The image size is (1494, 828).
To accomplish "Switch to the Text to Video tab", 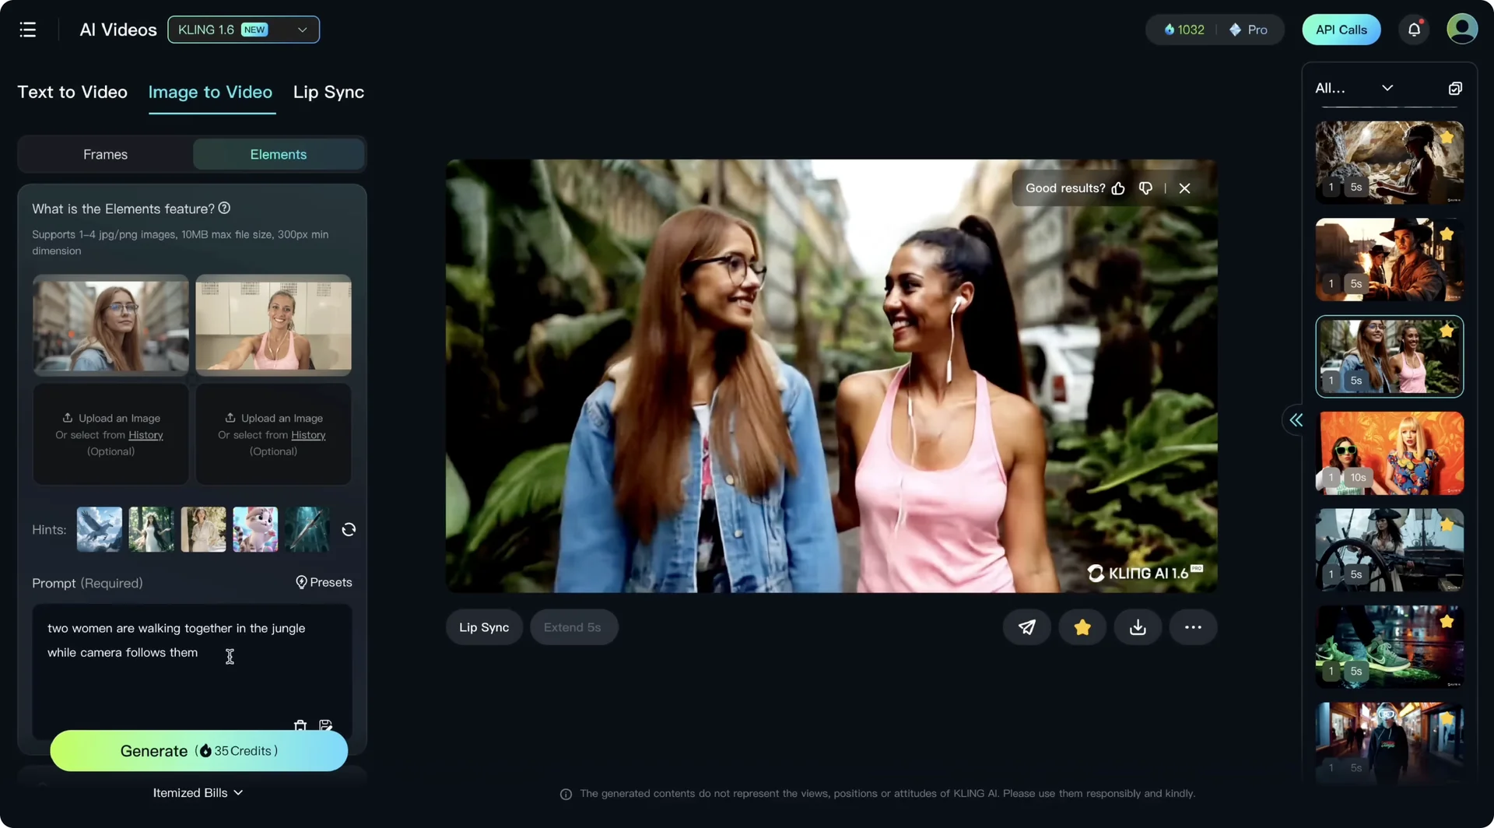I will [x=72, y=92].
